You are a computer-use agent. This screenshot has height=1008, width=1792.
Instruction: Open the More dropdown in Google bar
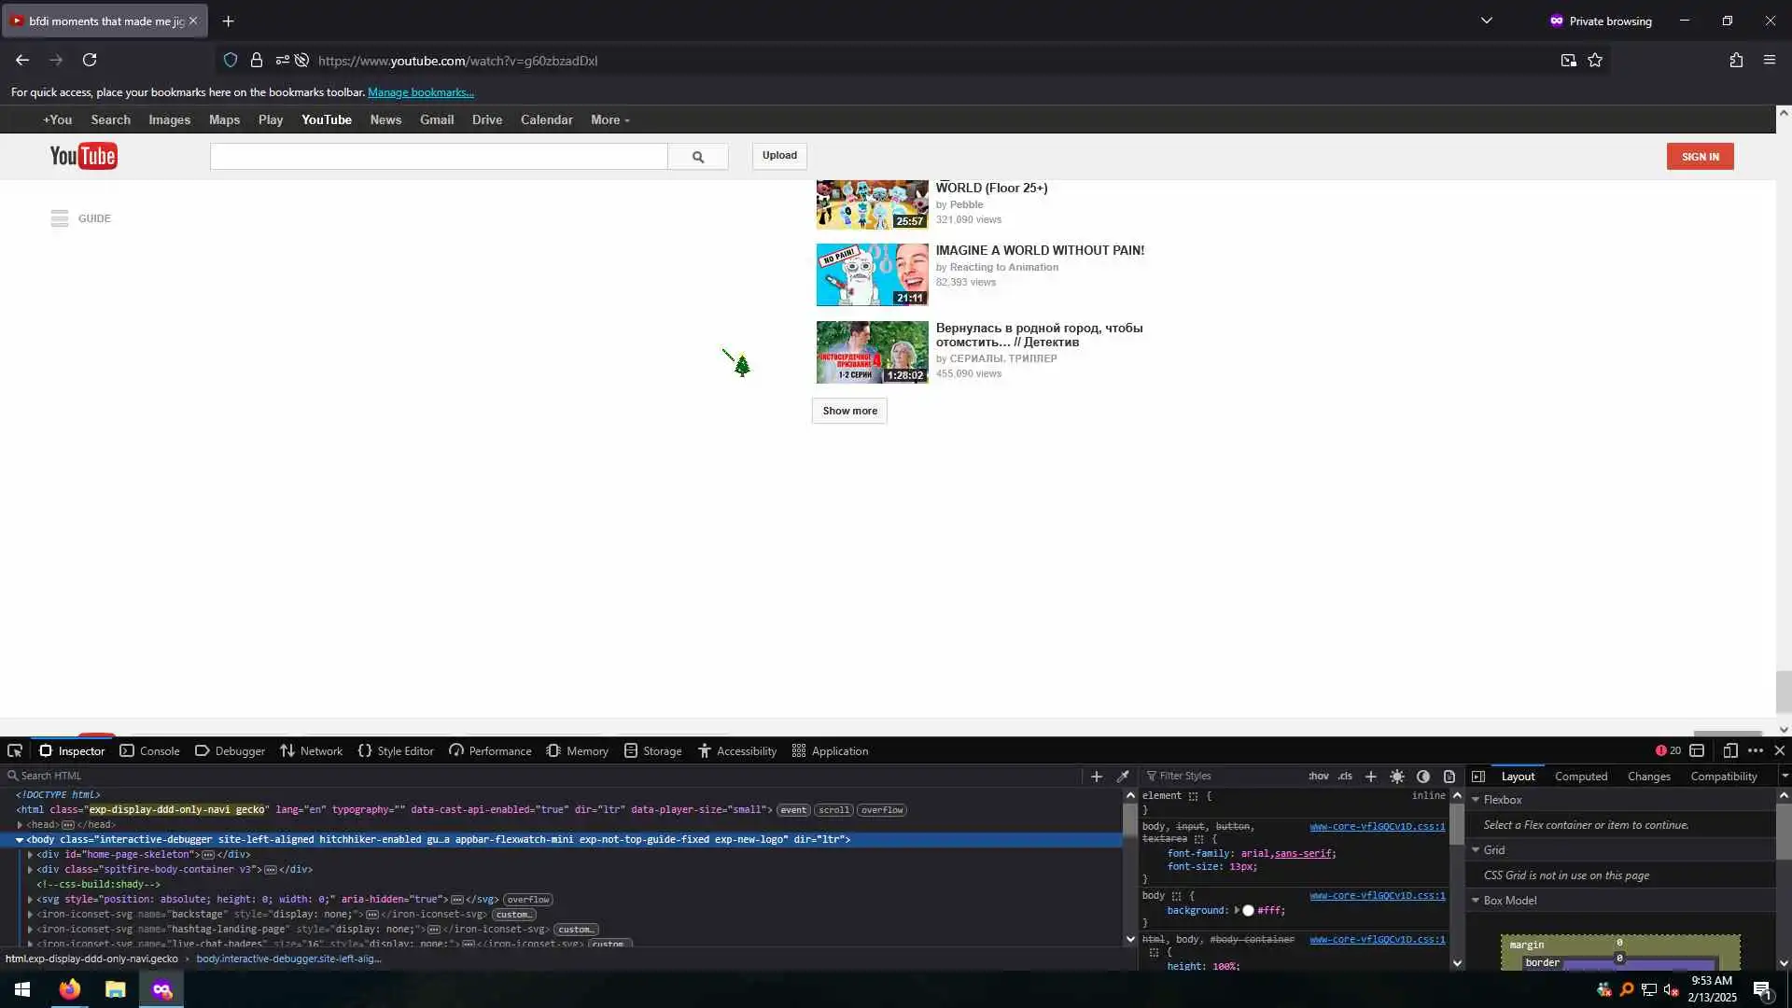(x=609, y=119)
